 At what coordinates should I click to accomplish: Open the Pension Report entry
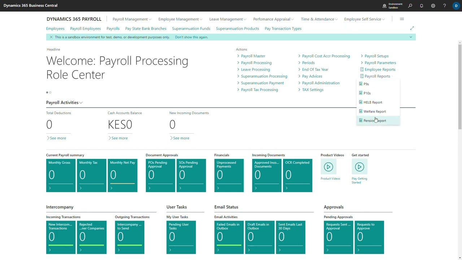click(x=378, y=121)
